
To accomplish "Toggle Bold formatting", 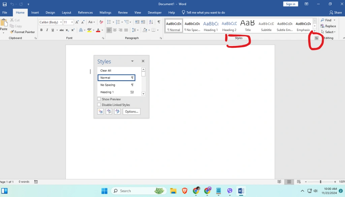I will click(41, 30).
